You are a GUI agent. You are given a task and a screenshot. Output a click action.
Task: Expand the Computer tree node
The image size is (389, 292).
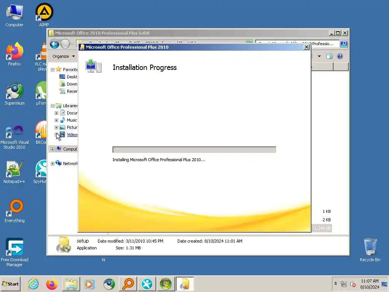pyautogui.click(x=52, y=149)
